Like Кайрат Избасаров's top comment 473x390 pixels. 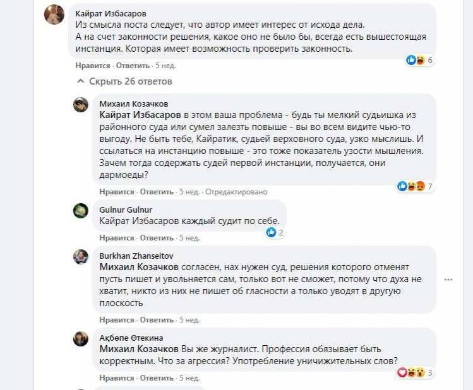pyautogui.click(x=93, y=65)
